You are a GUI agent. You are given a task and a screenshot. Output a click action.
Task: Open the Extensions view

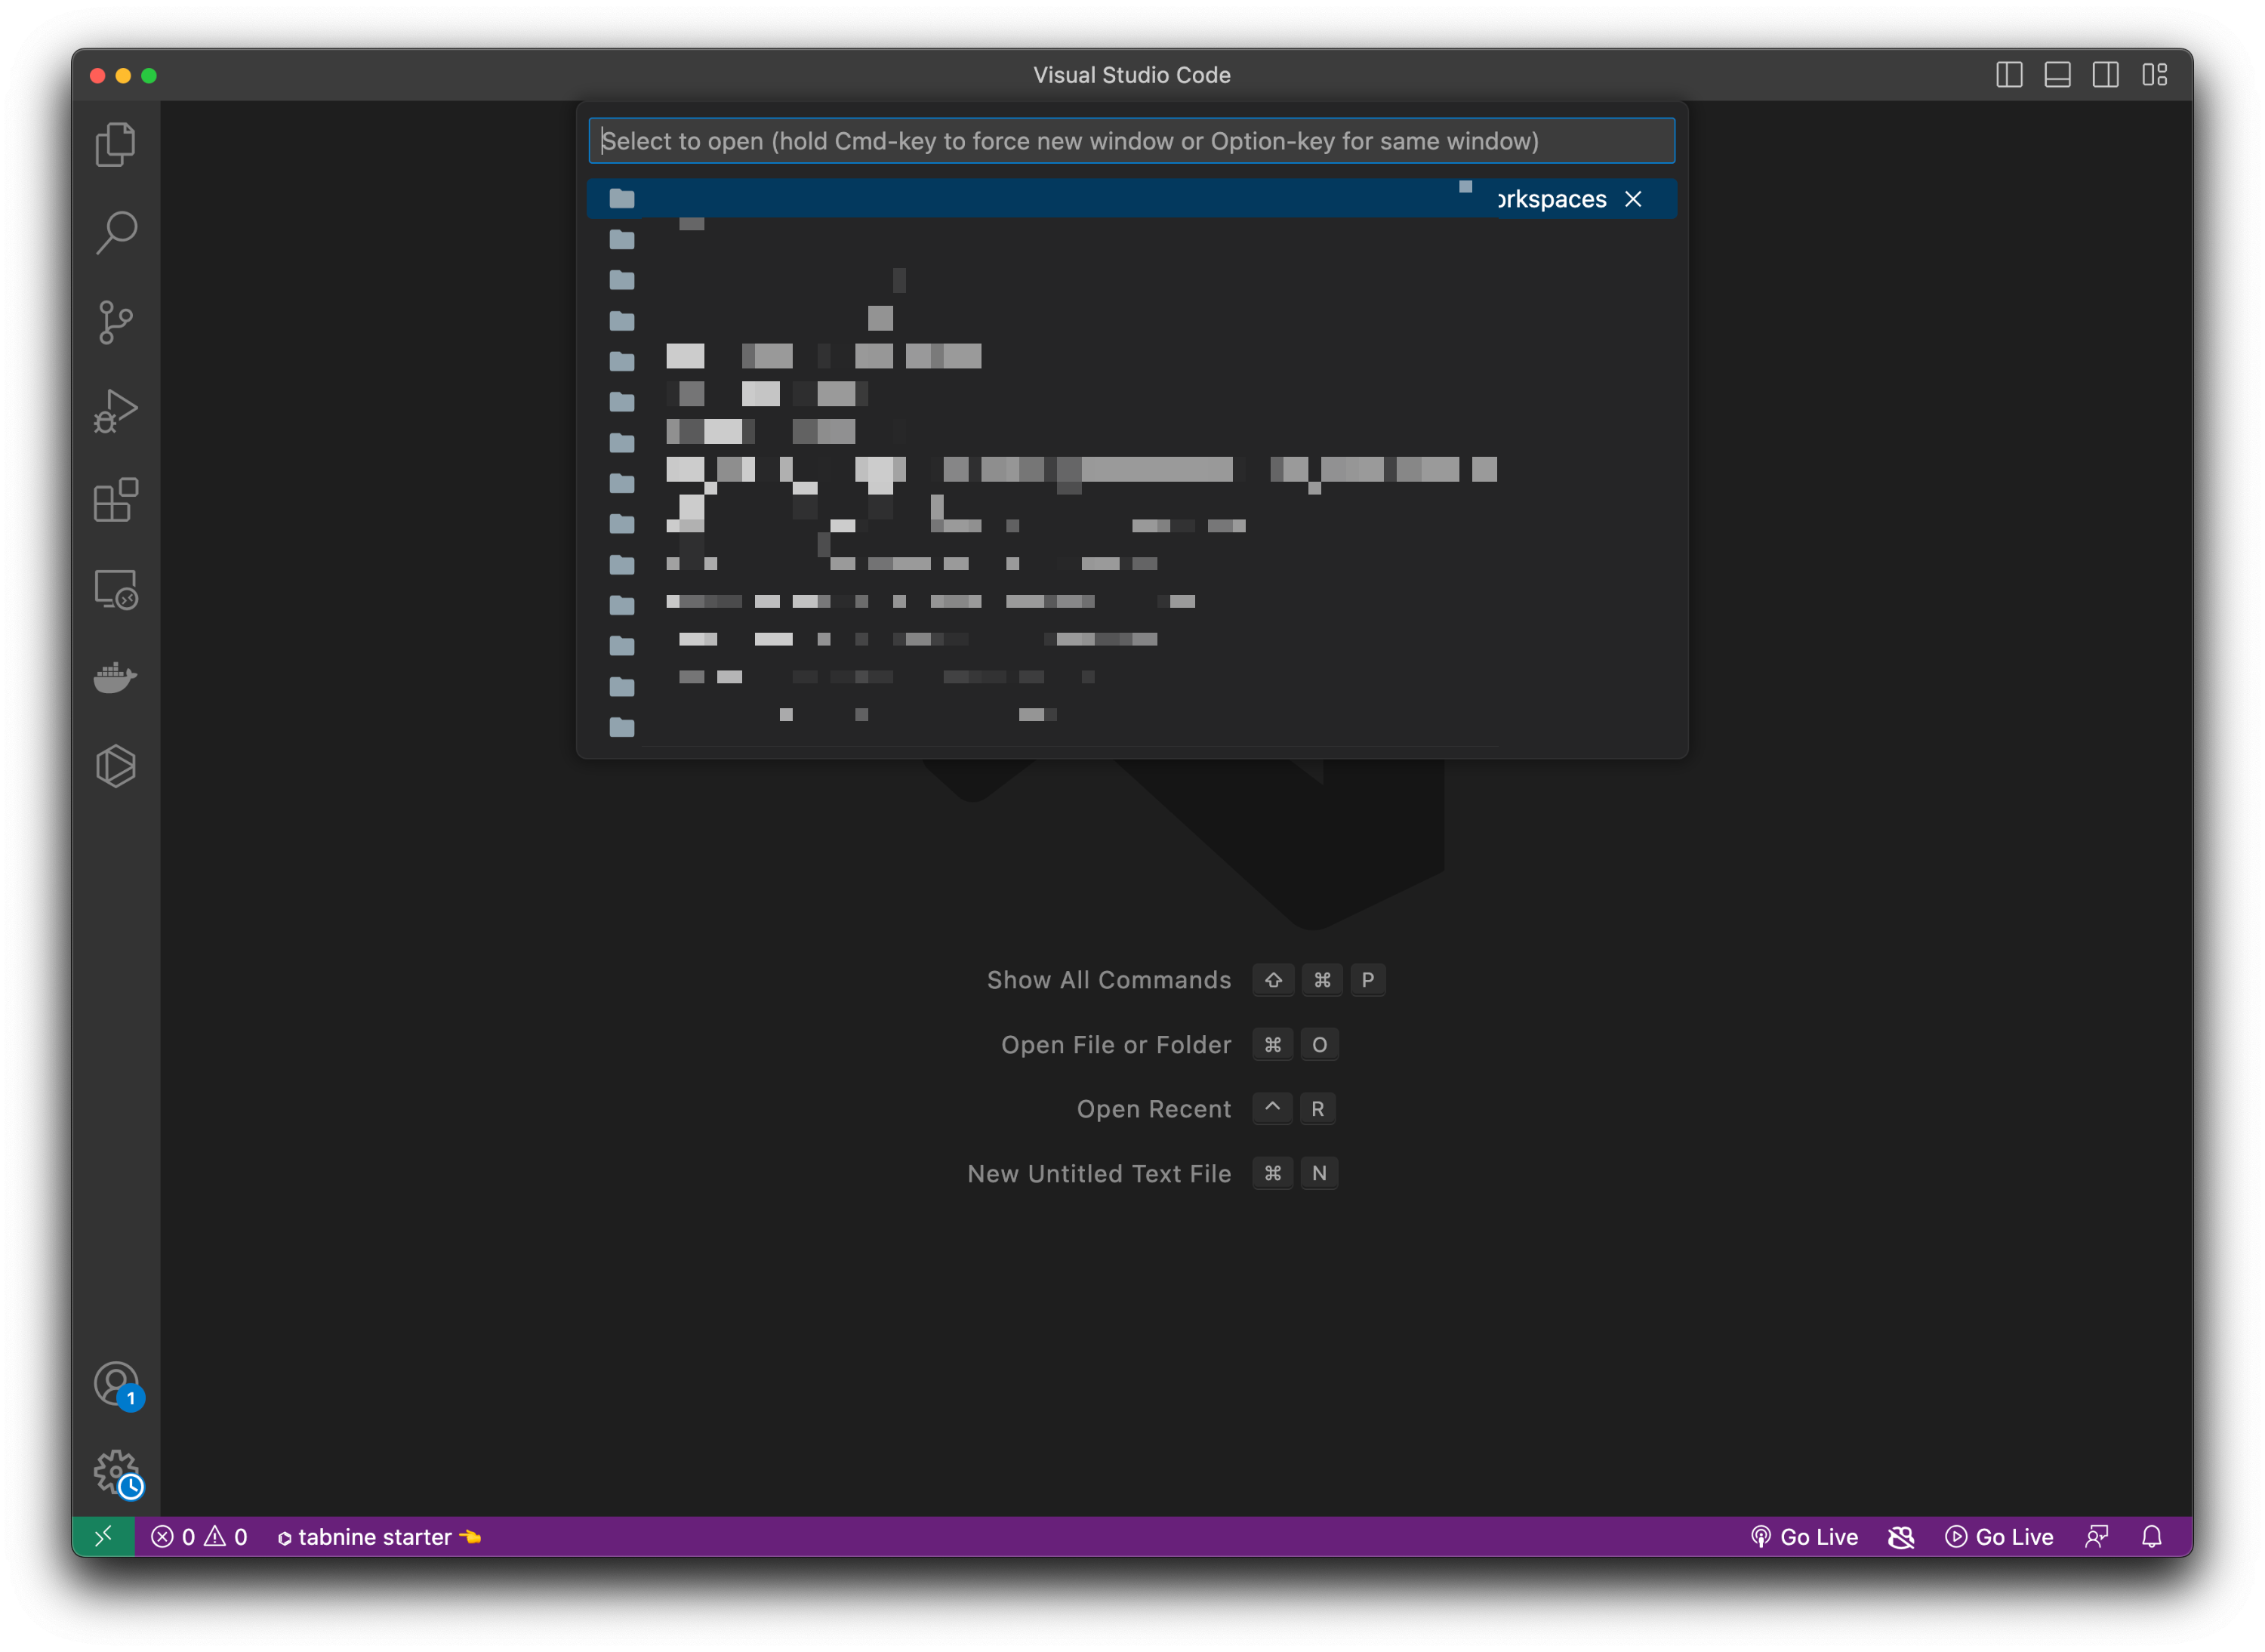pyautogui.click(x=115, y=500)
